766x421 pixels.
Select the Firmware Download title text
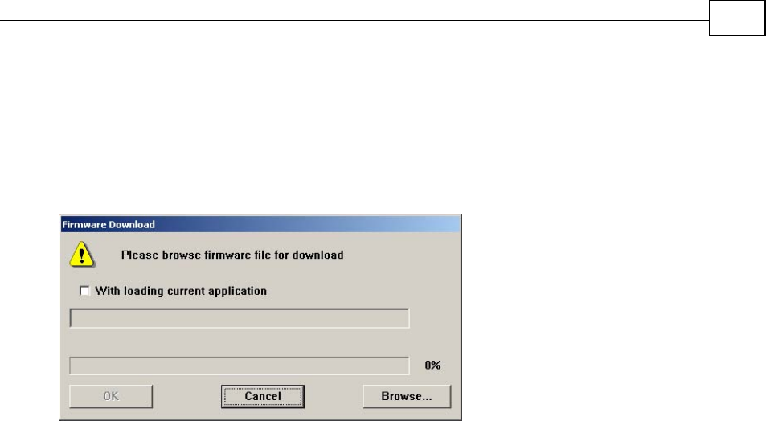109,225
